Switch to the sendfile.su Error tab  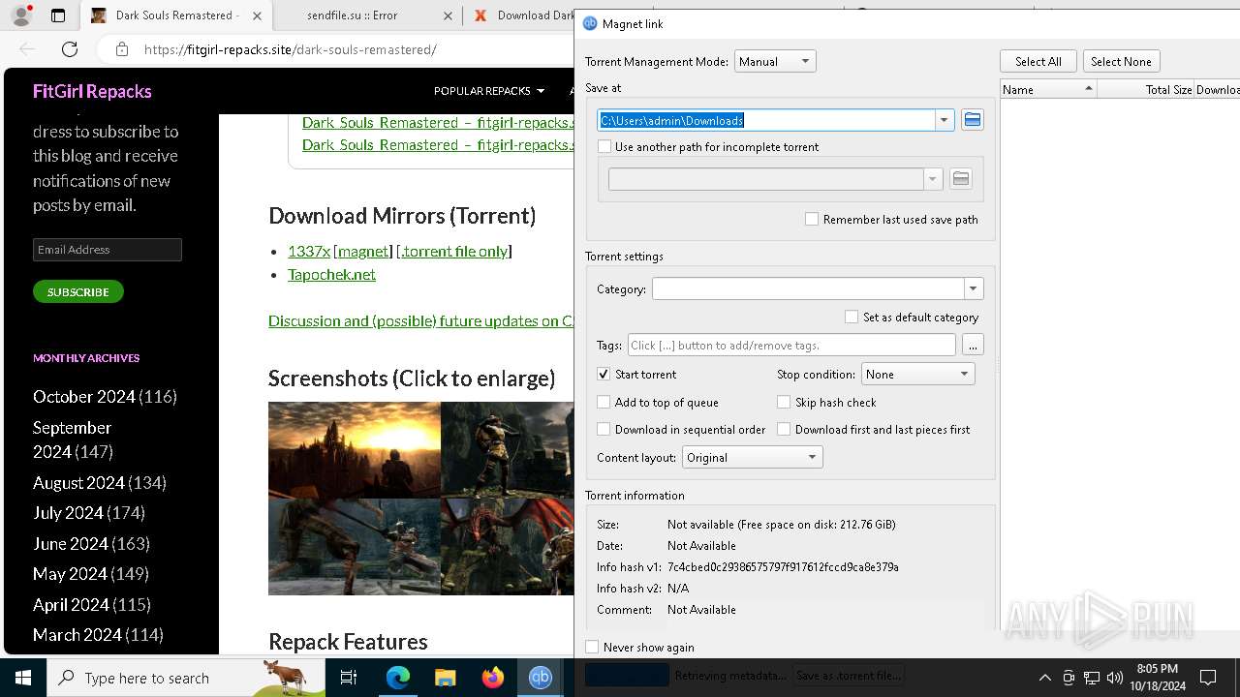[x=366, y=15]
